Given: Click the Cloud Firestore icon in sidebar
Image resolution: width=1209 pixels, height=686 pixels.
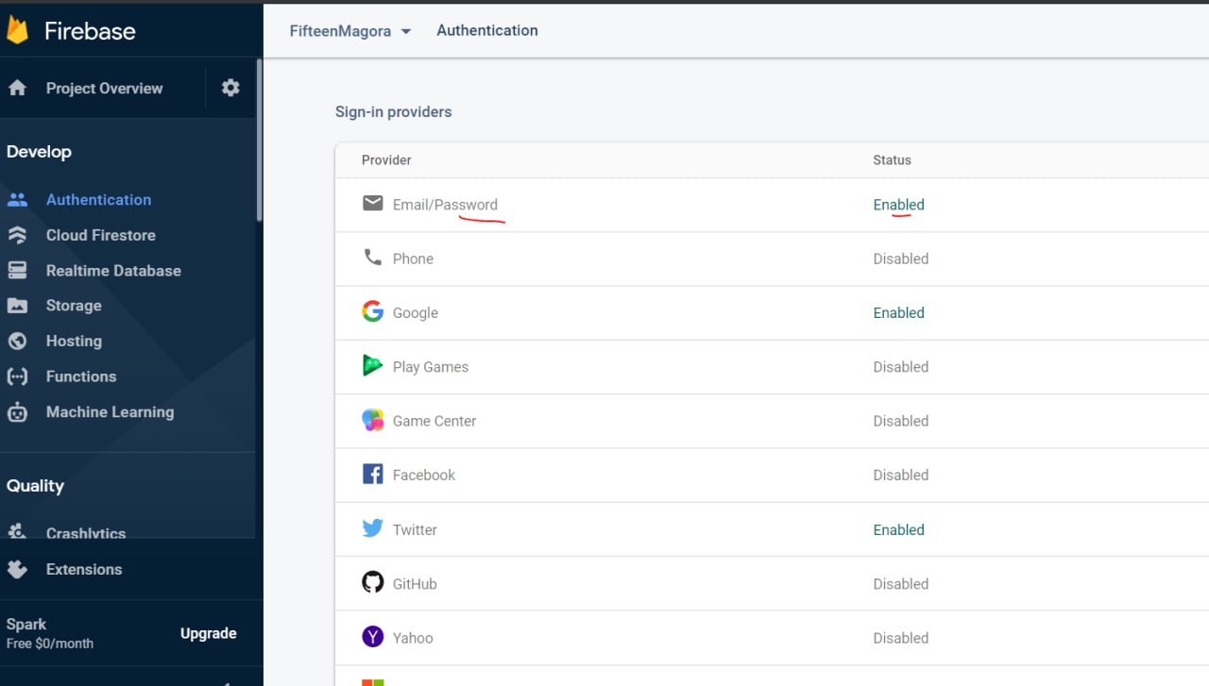Looking at the screenshot, I should pos(17,235).
